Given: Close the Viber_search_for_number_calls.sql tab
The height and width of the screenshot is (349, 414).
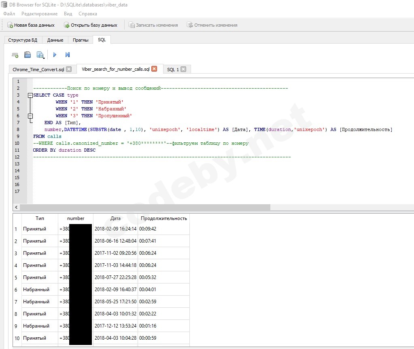Looking at the screenshot, I should pos(154,69).
